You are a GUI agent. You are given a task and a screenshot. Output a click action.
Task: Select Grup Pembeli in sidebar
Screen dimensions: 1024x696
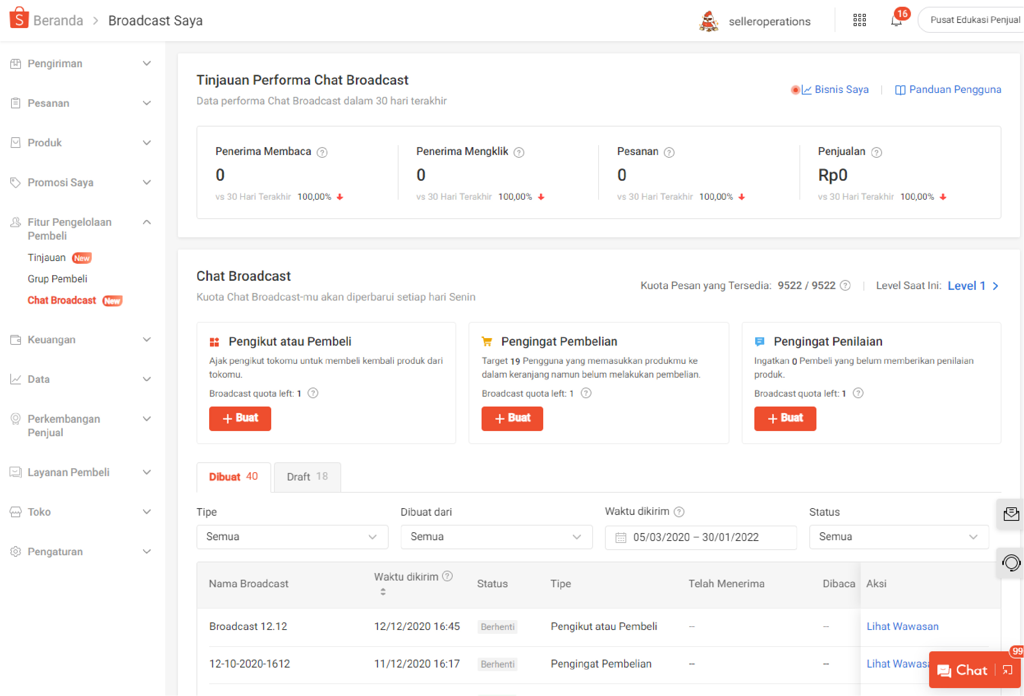click(x=57, y=279)
